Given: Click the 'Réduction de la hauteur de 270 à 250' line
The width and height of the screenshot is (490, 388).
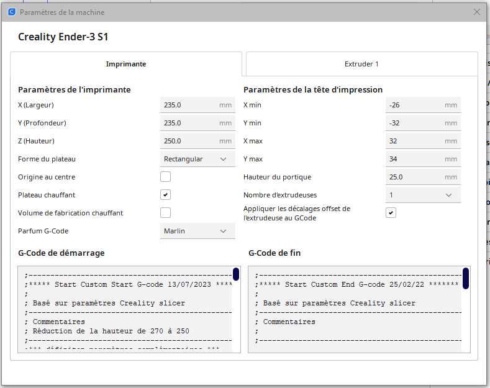Looking at the screenshot, I should click(107, 331).
